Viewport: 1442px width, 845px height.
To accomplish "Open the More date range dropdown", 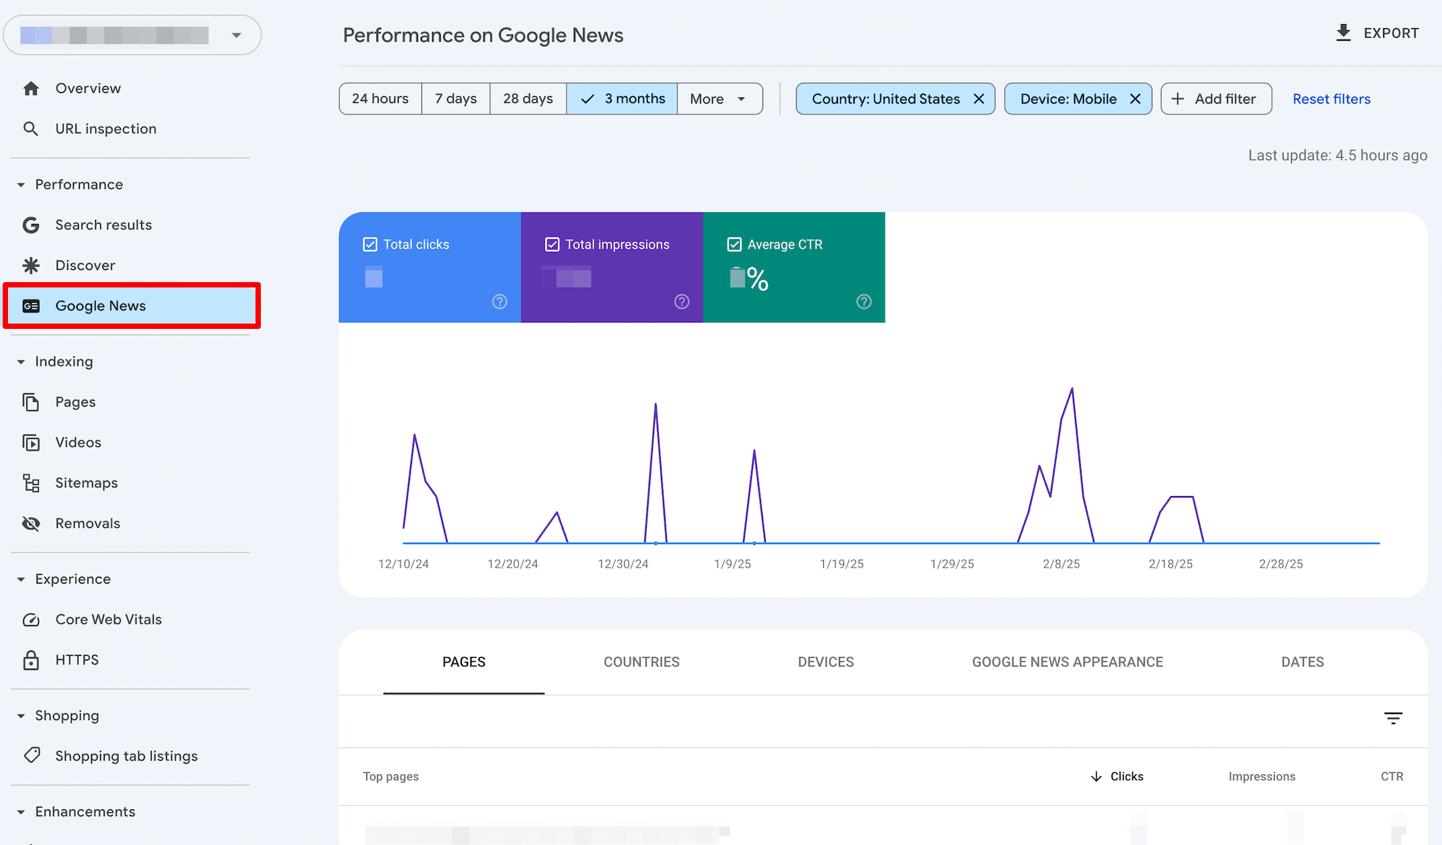I will 719,98.
